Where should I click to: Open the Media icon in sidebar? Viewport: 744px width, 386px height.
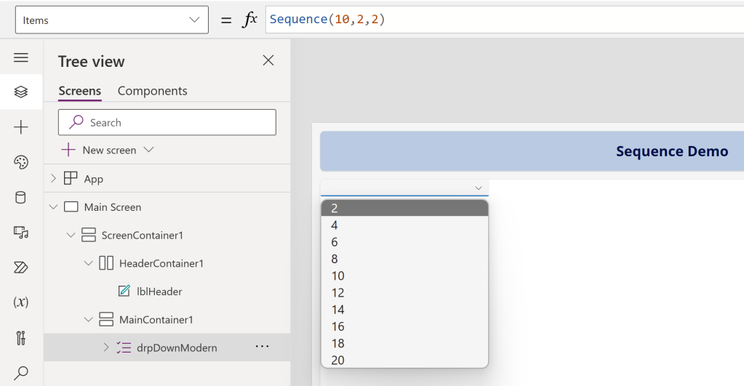tap(21, 232)
